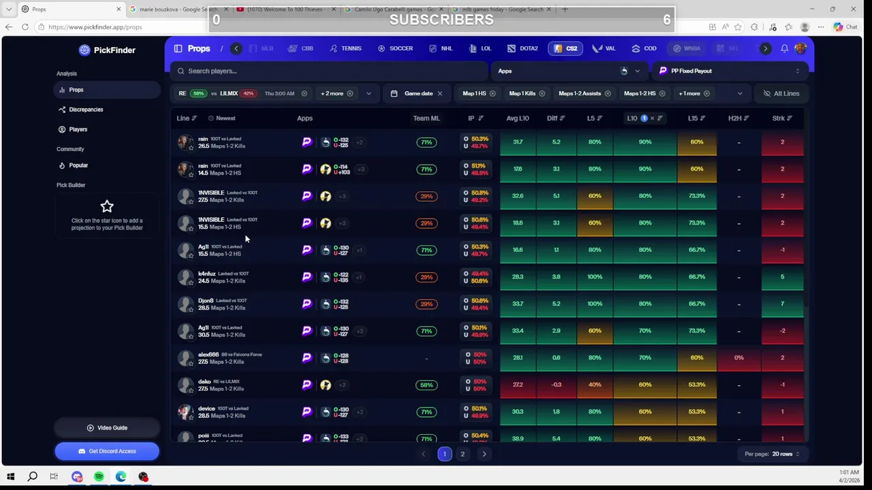Star 1NVISIBLE 15.5 Maps 1-2 HS prop
This screenshot has height=490, width=872.
(x=191, y=227)
